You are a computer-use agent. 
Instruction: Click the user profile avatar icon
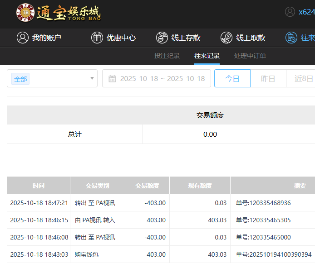290,12
